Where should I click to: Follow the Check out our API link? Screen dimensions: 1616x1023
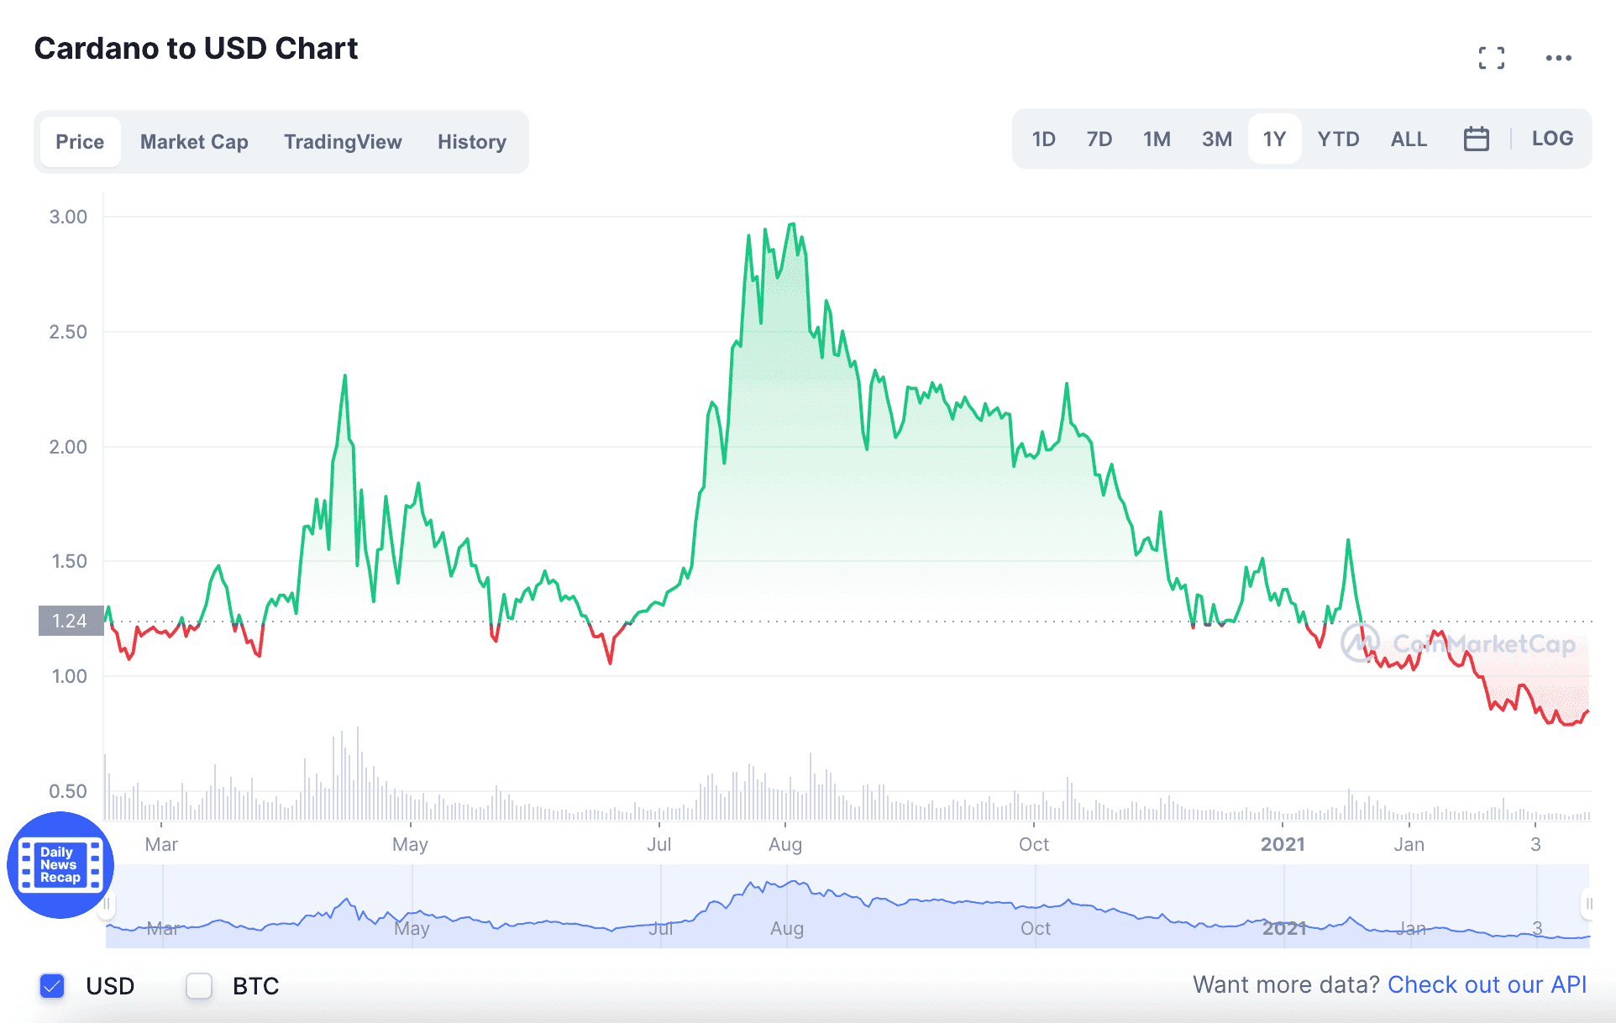(1487, 984)
